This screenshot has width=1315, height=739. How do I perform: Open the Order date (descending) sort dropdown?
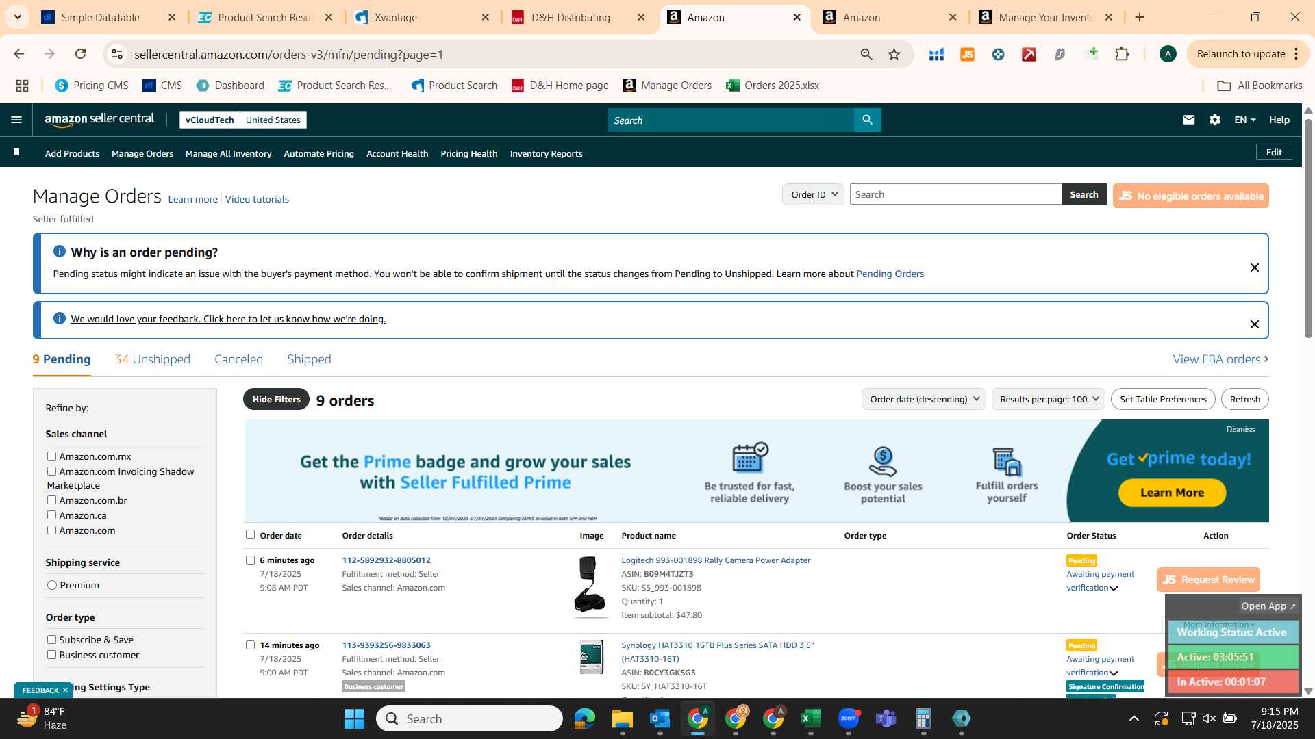pyautogui.click(x=923, y=399)
